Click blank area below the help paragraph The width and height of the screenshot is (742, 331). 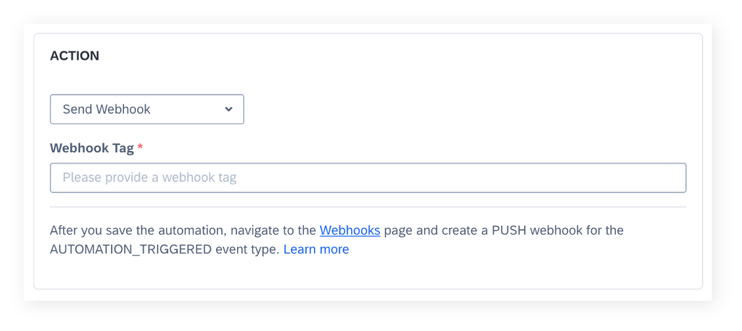tap(368, 273)
